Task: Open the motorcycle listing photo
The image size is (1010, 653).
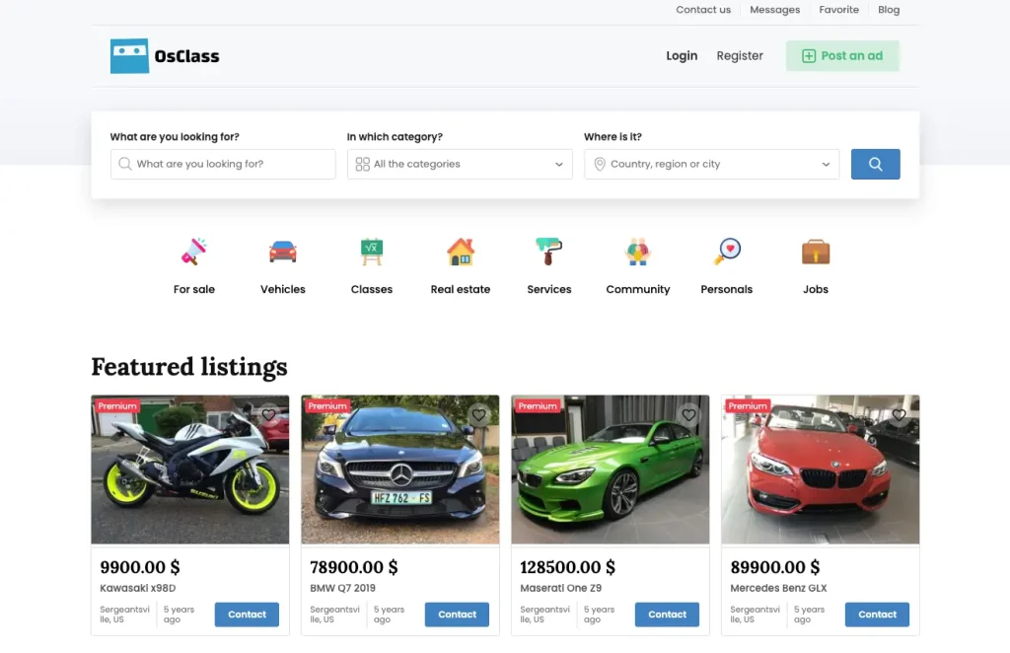Action: pos(190,470)
